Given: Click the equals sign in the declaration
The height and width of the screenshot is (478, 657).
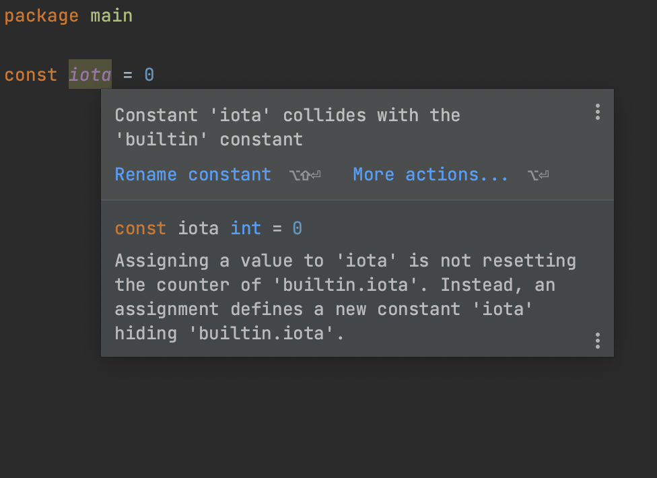Looking at the screenshot, I should coord(129,74).
